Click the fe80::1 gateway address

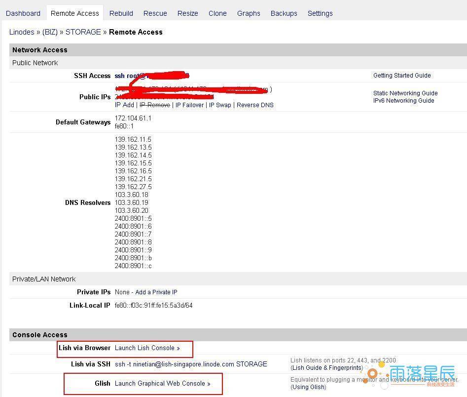[x=124, y=126]
